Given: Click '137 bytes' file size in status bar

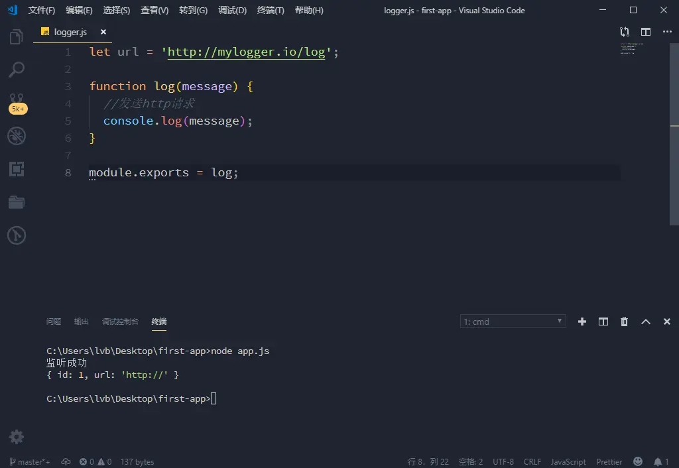Looking at the screenshot, I should click(137, 462).
